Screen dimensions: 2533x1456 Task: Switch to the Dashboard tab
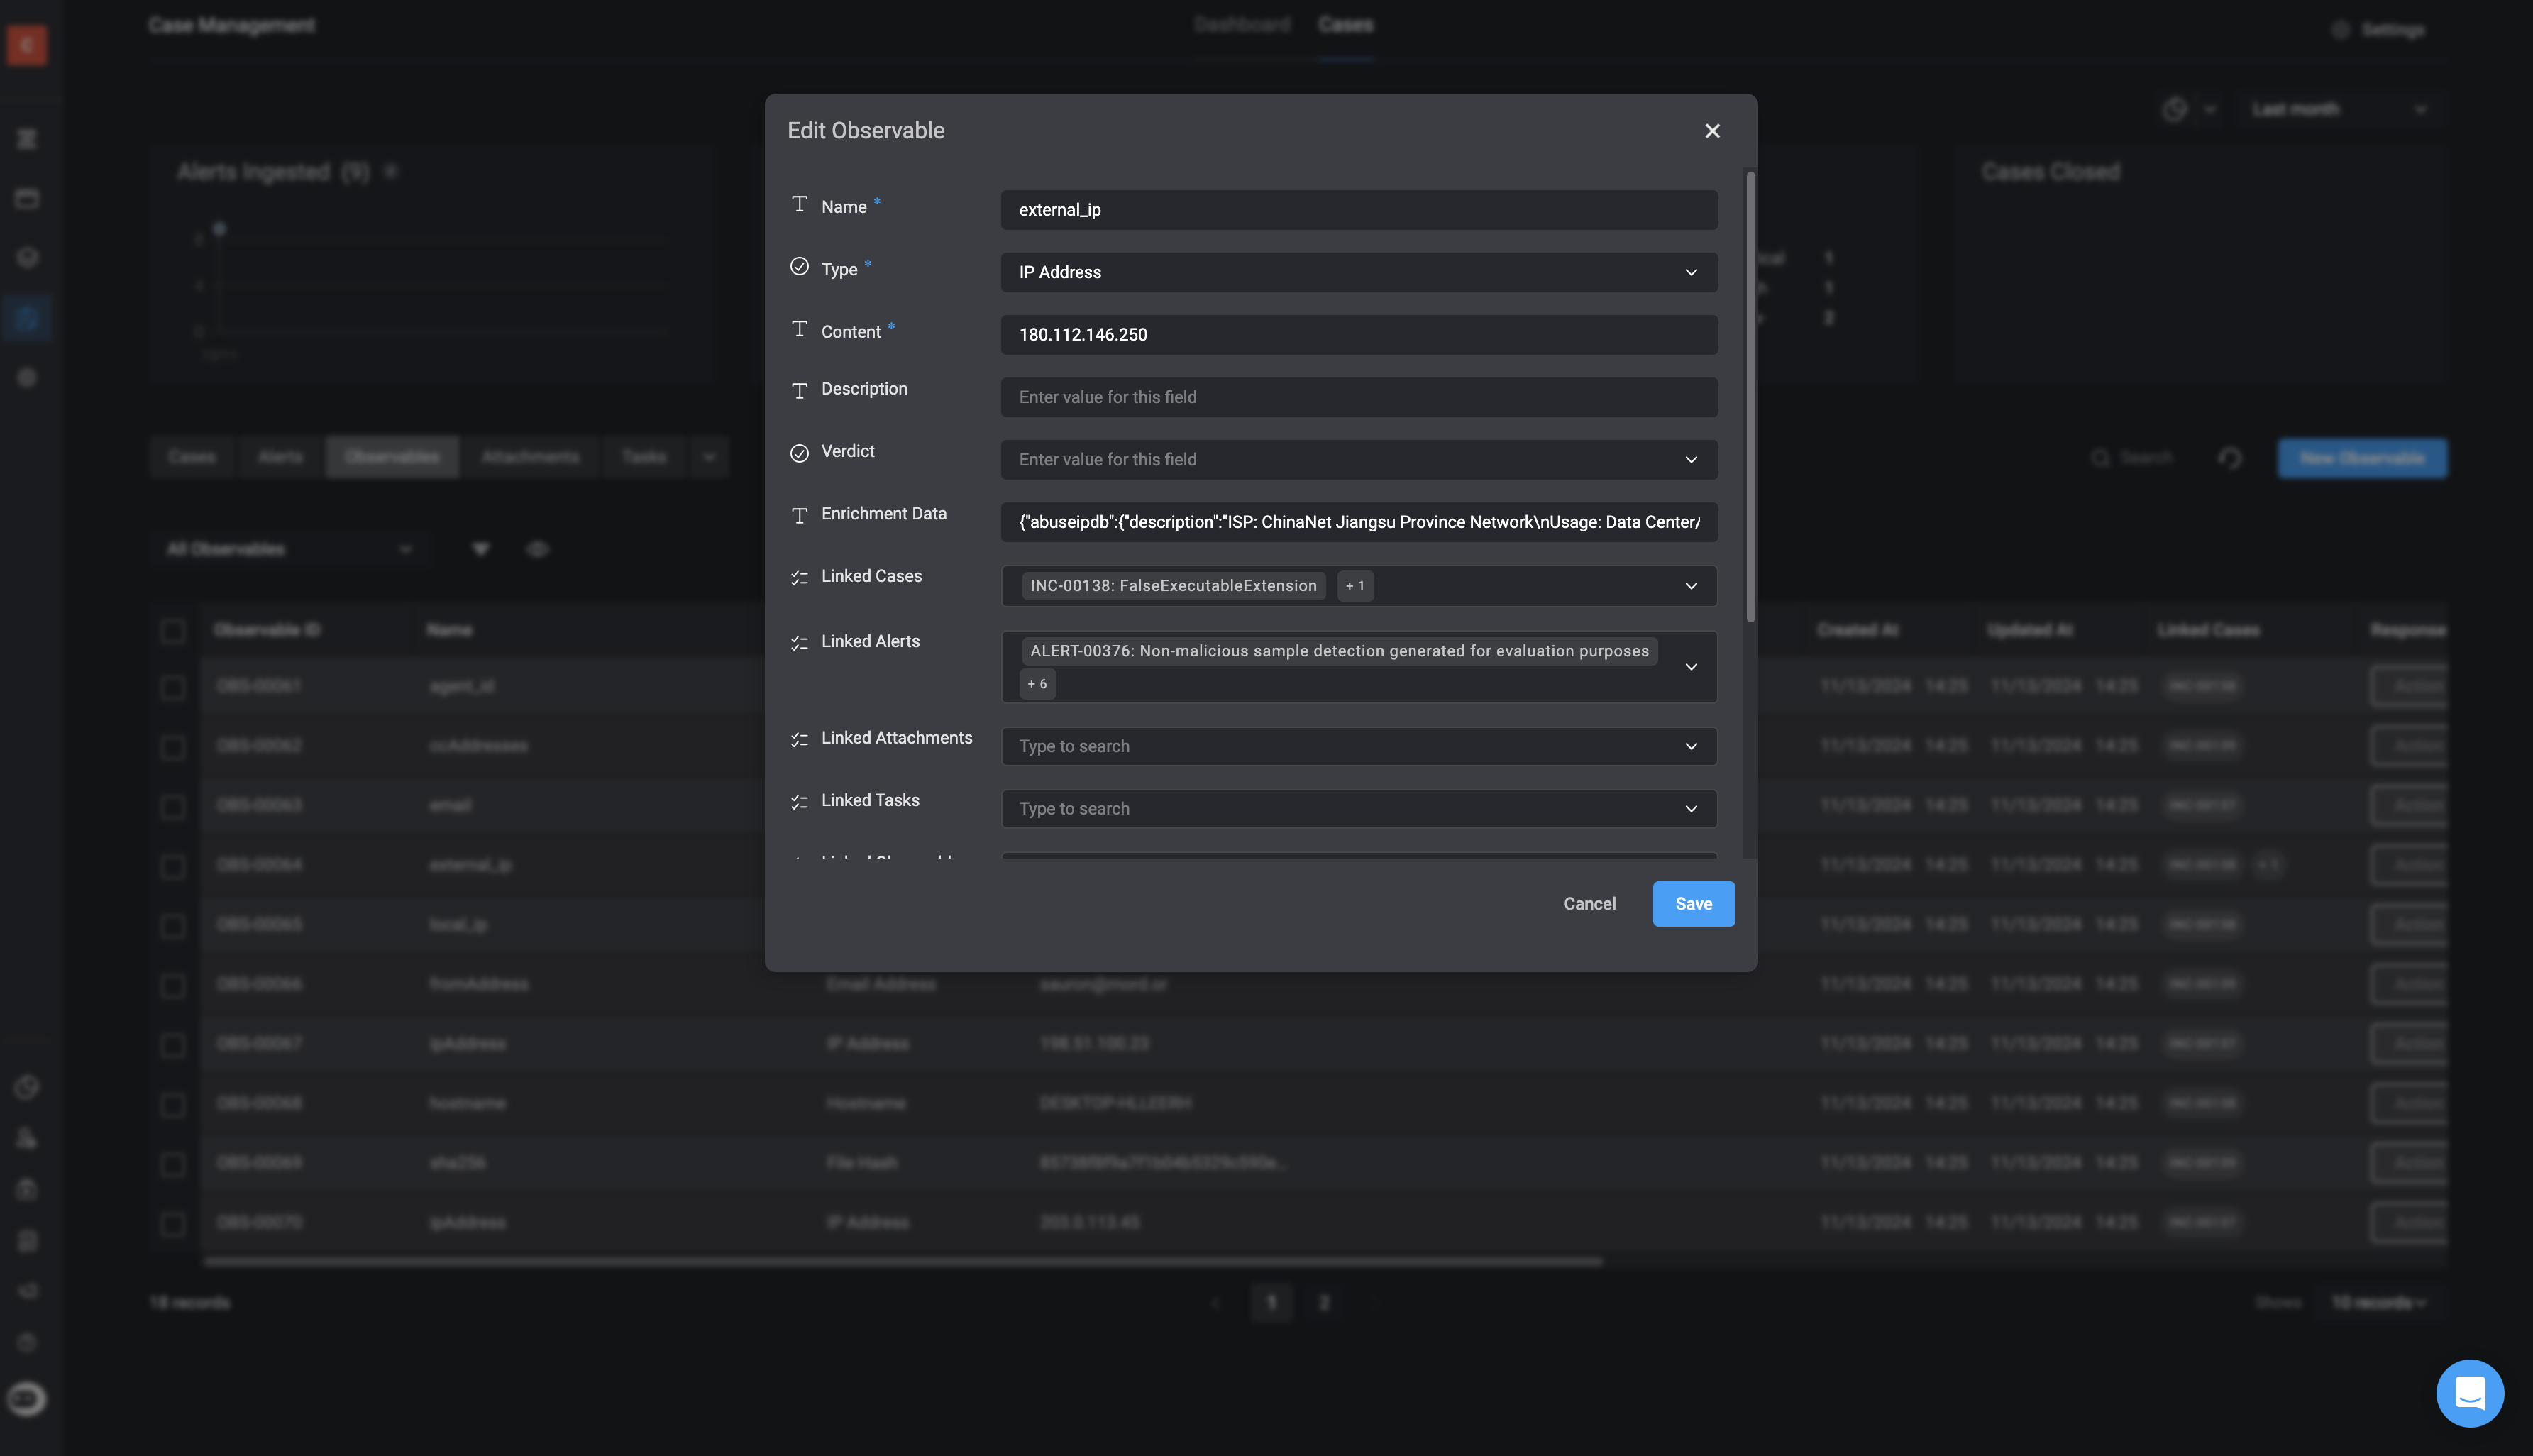coord(1242,25)
